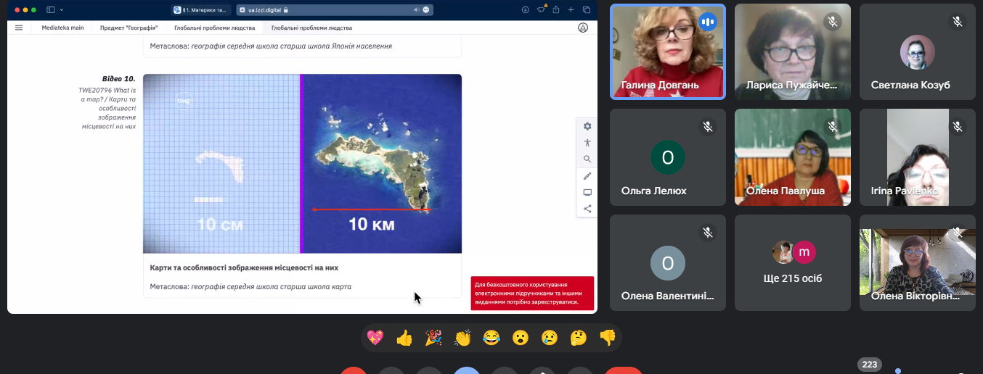
Task: Open the ellipsis more button in the address bar
Action: click(x=426, y=10)
